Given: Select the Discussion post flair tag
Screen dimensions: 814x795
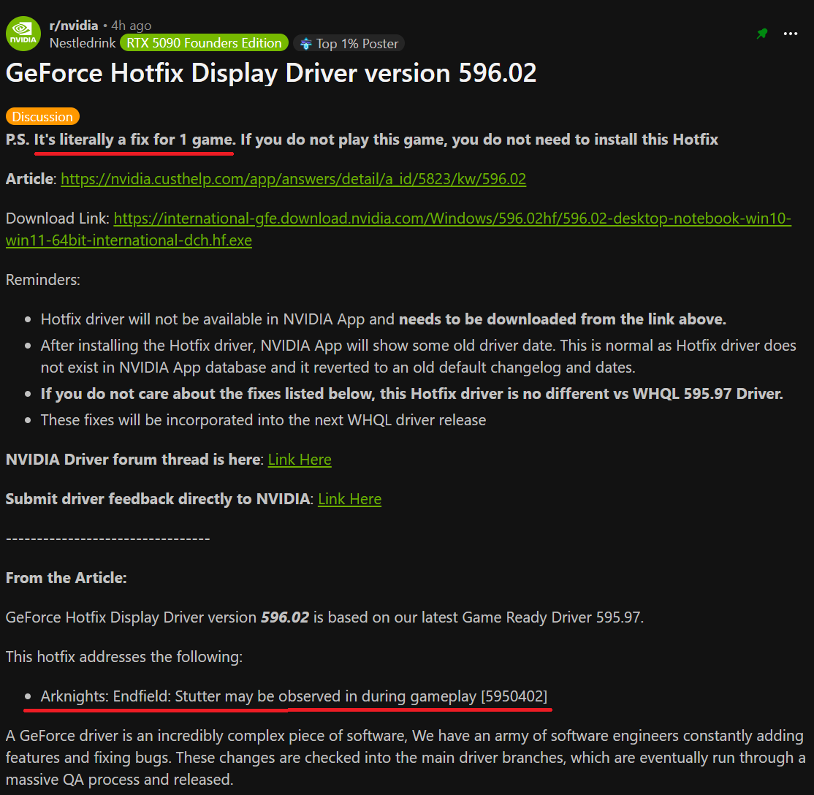Looking at the screenshot, I should 42,116.
